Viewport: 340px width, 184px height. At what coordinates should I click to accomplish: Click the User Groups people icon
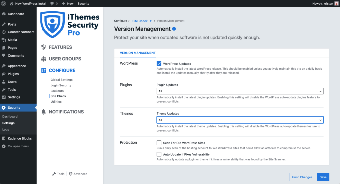[x=43, y=59]
